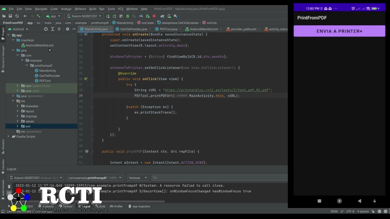The width and height of the screenshot is (390, 219).
Task: Click the test_pdf_01.pdf URL link in code
Action: click(x=216, y=90)
